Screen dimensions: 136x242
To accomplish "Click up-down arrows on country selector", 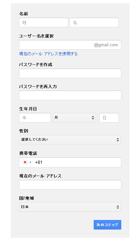I will [118, 207].
